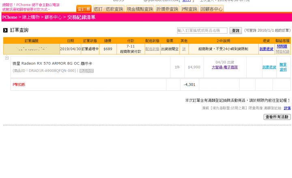Go to 回顧客中心 tab
Image resolution: width=292 pixels, height=178 pixels.
coord(212,9)
